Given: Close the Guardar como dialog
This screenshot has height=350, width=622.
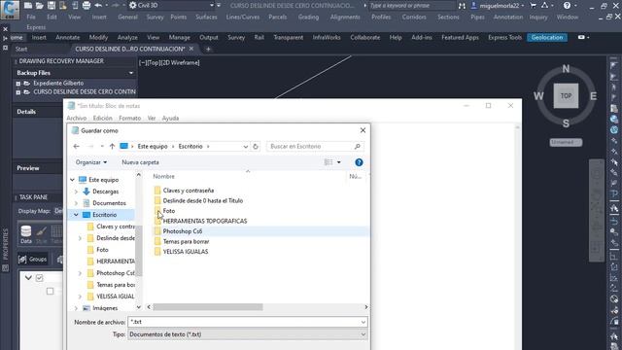Looking at the screenshot, I should click(x=363, y=130).
